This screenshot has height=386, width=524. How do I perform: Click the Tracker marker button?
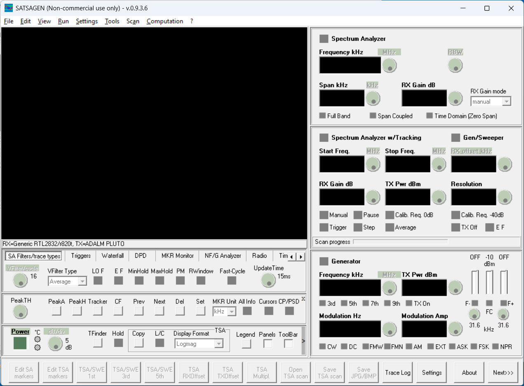98,311
